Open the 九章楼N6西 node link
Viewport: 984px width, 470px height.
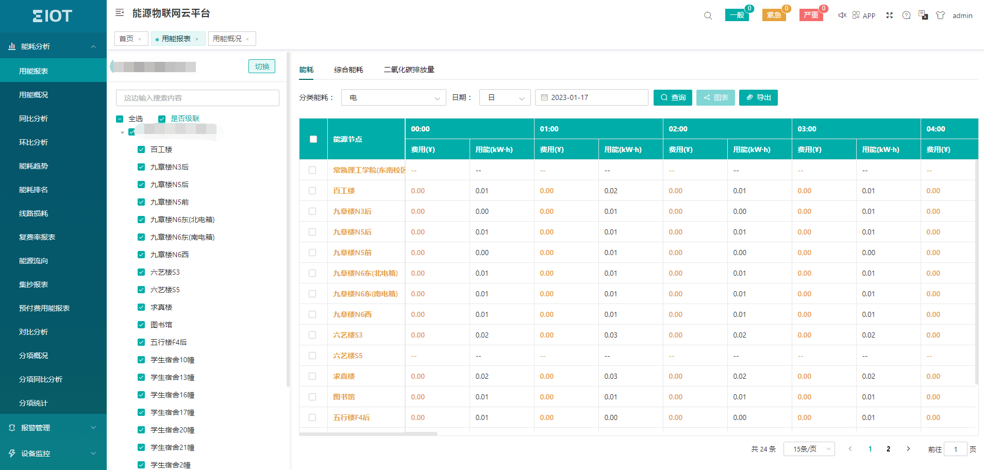pos(352,314)
